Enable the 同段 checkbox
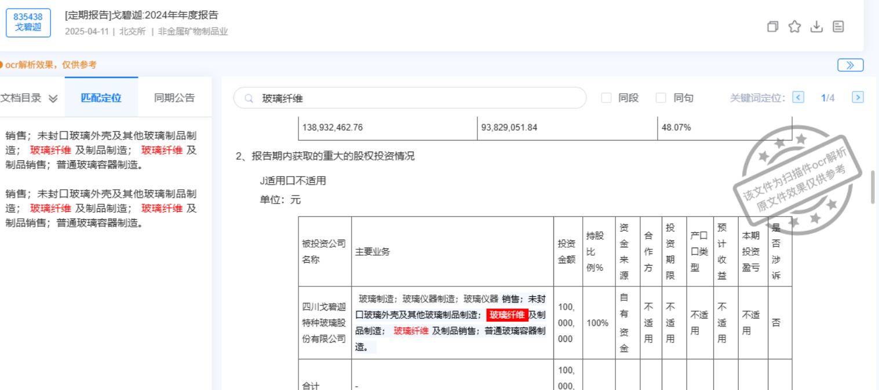879x390 pixels. (606, 98)
